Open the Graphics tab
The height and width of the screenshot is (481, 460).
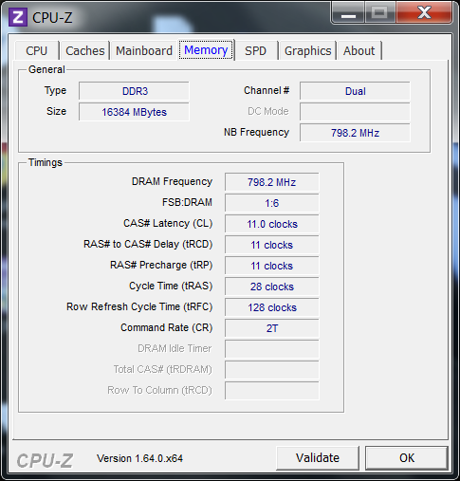point(307,50)
